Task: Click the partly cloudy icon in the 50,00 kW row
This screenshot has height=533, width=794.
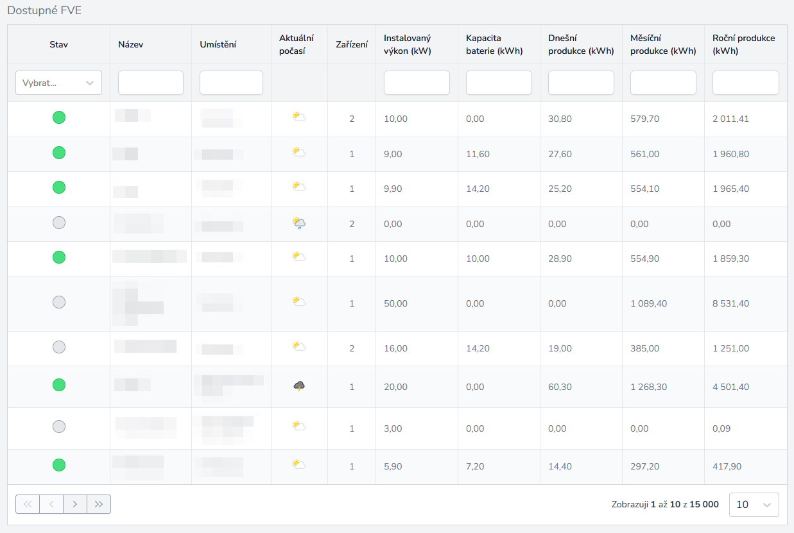Action: [x=298, y=301]
